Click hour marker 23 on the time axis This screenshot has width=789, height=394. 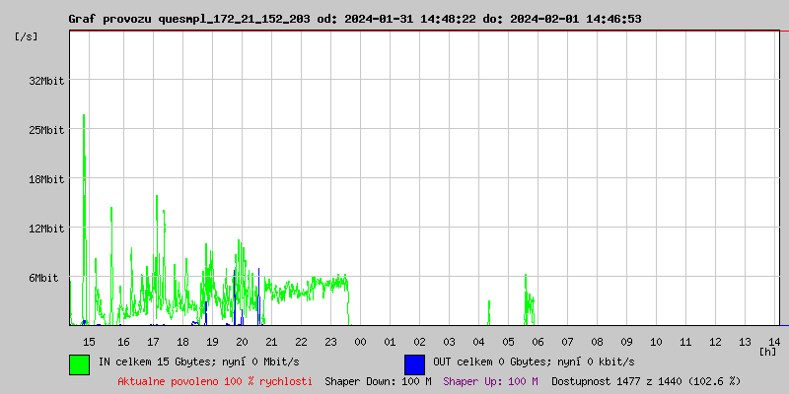tap(330, 341)
